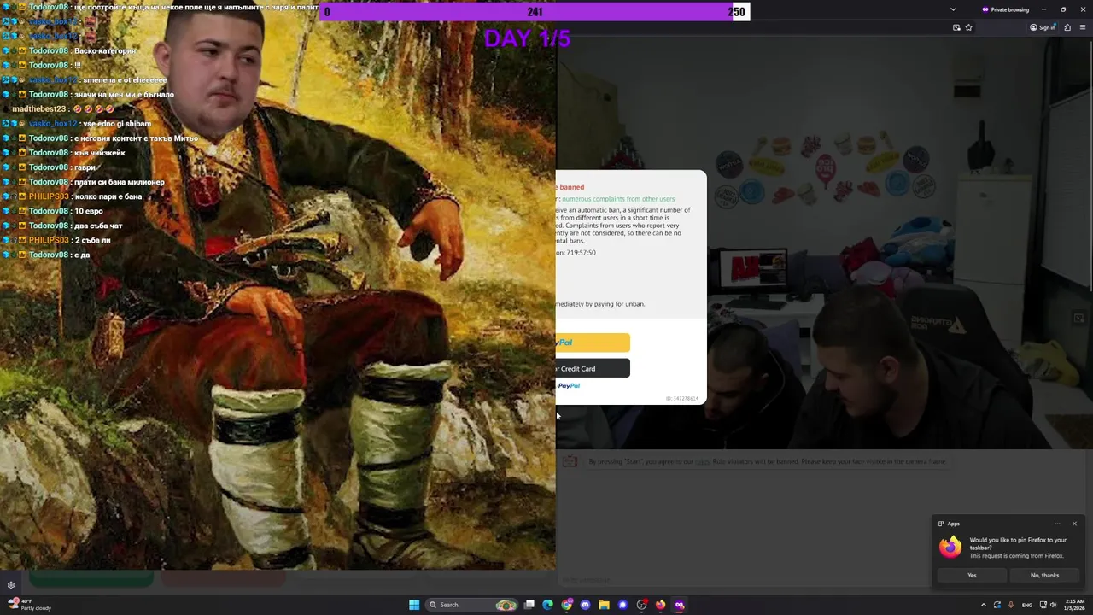Open the rules link in the Start agreement text
1093x615 pixels.
tap(702, 462)
